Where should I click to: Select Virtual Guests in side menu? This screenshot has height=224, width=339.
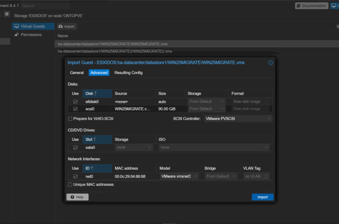coord(33,26)
